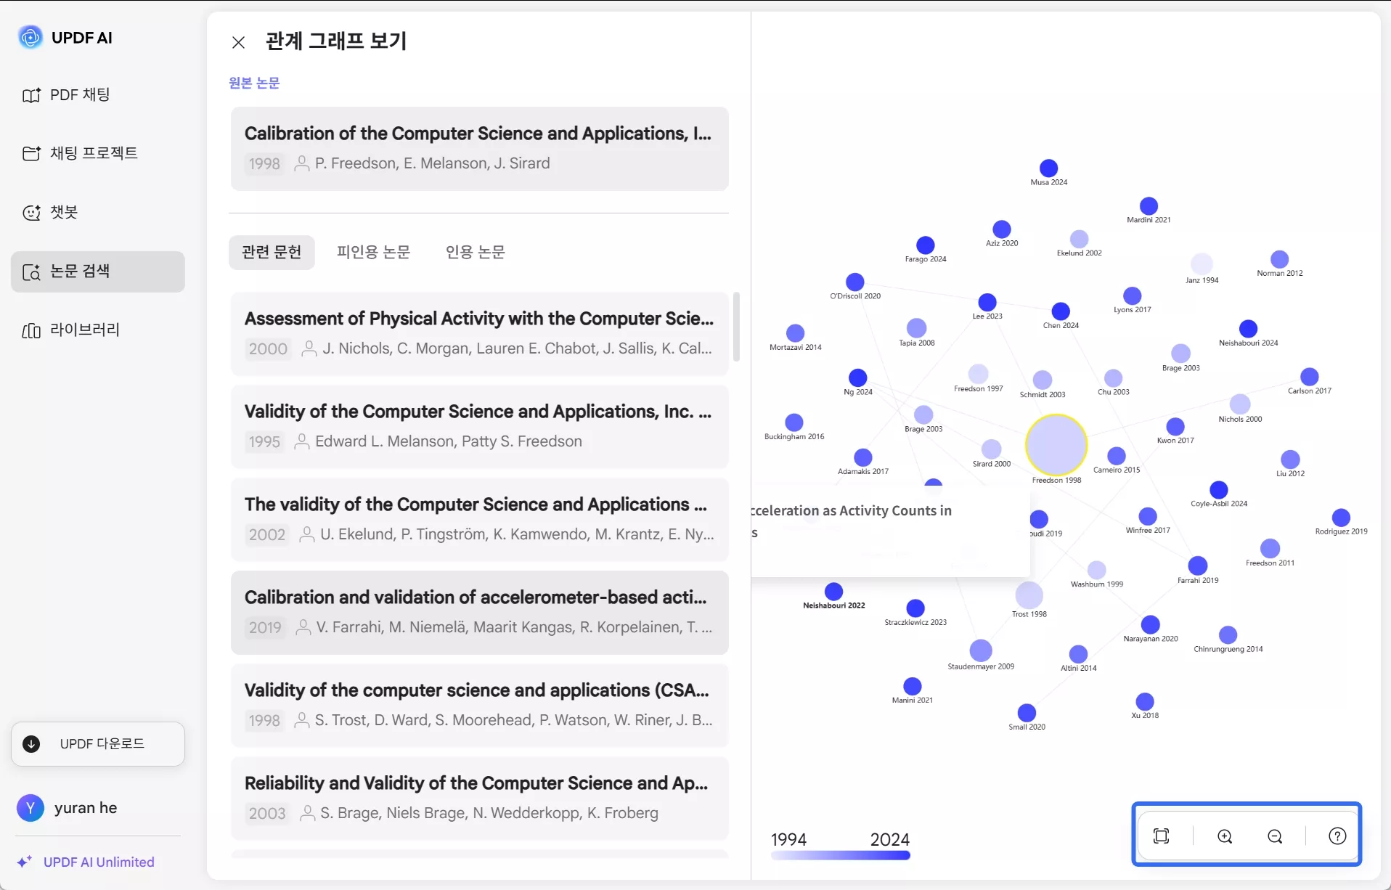Click the 챗봇 face icon

31,213
